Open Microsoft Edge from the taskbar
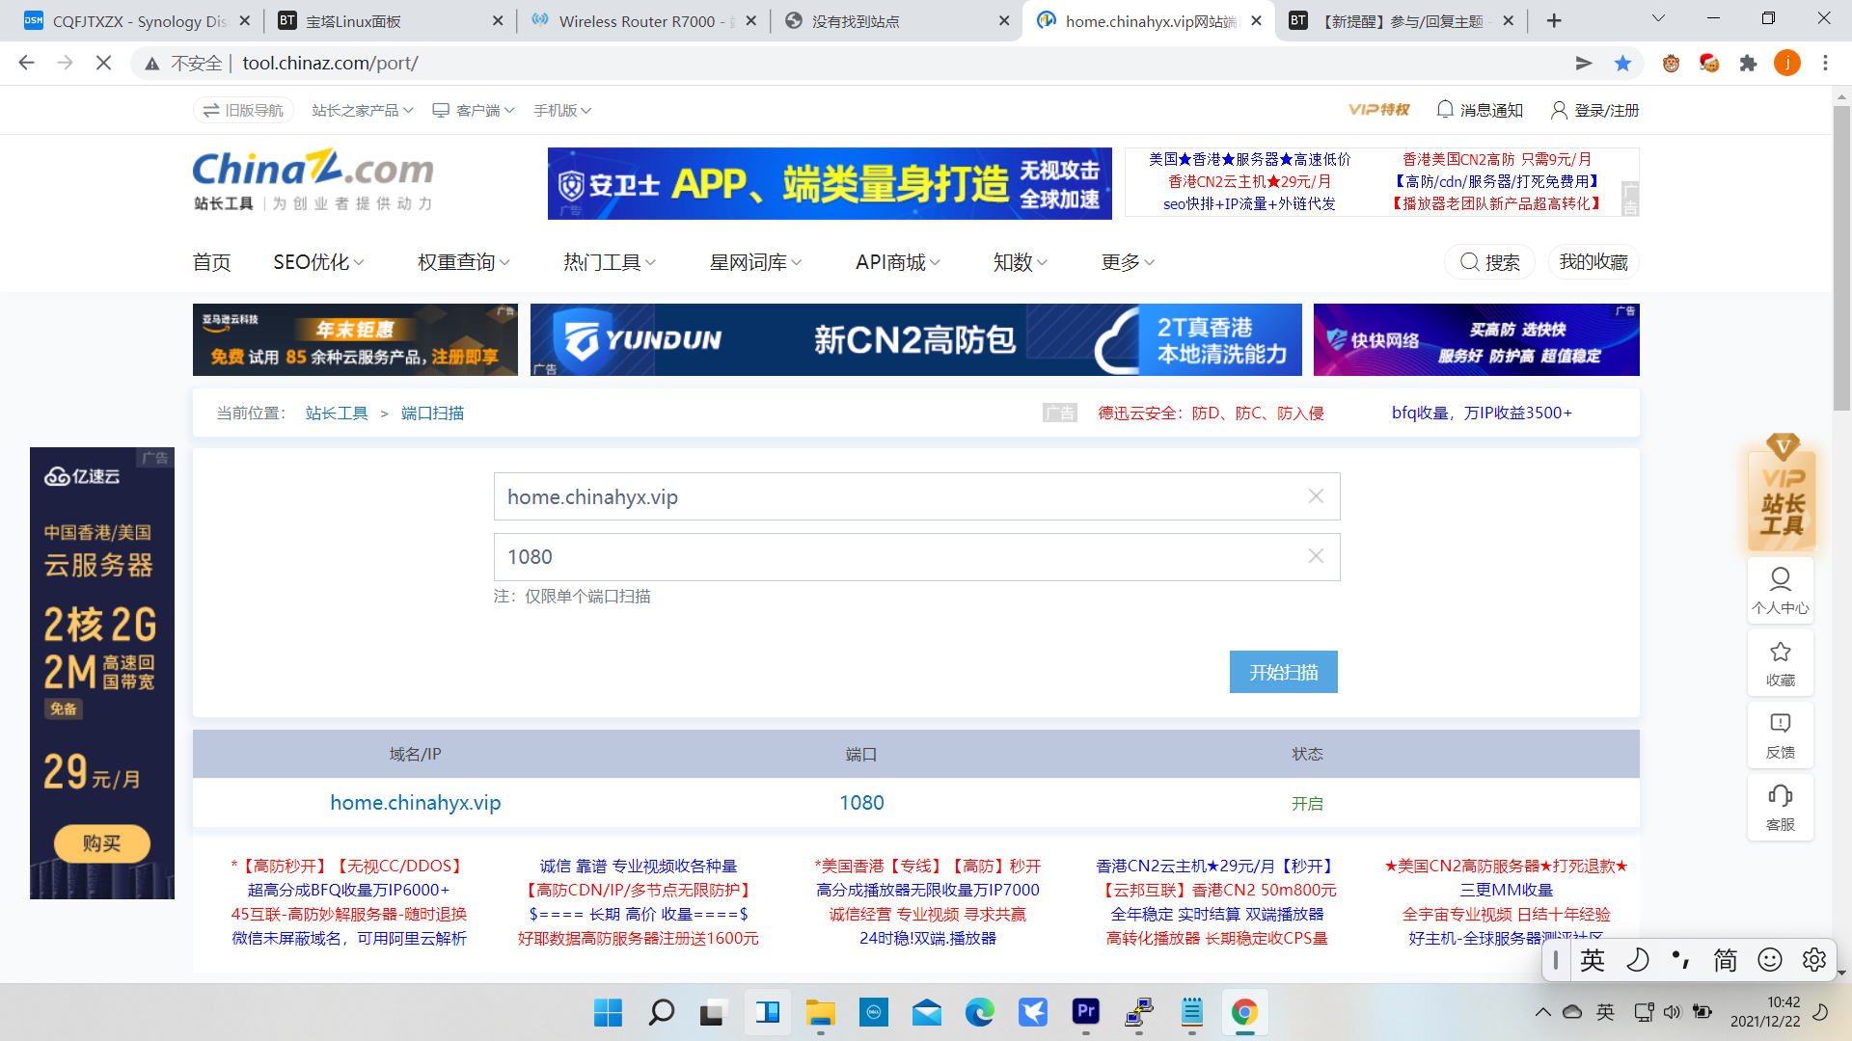The image size is (1852, 1041). 979,1012
